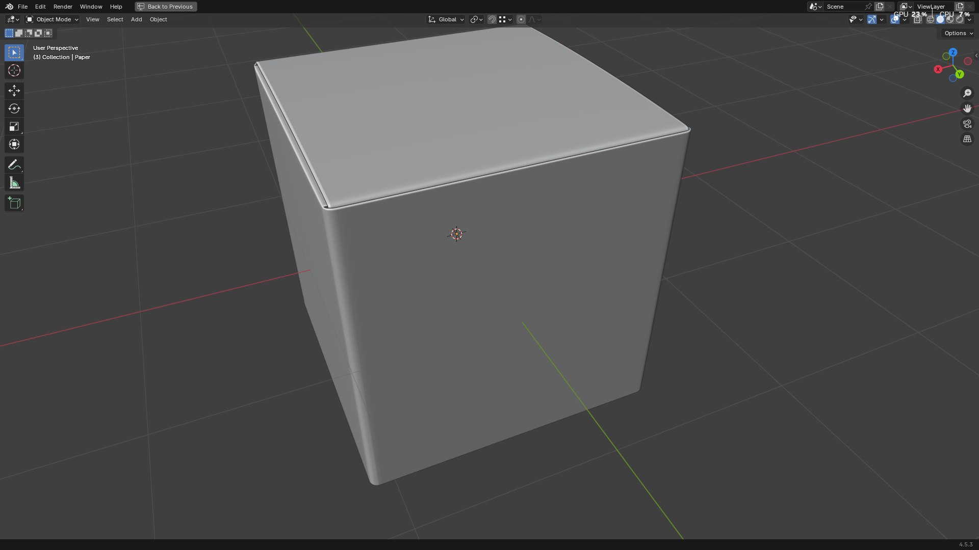Image resolution: width=979 pixels, height=550 pixels.
Task: Add a new view layer icon
Action: click(960, 7)
